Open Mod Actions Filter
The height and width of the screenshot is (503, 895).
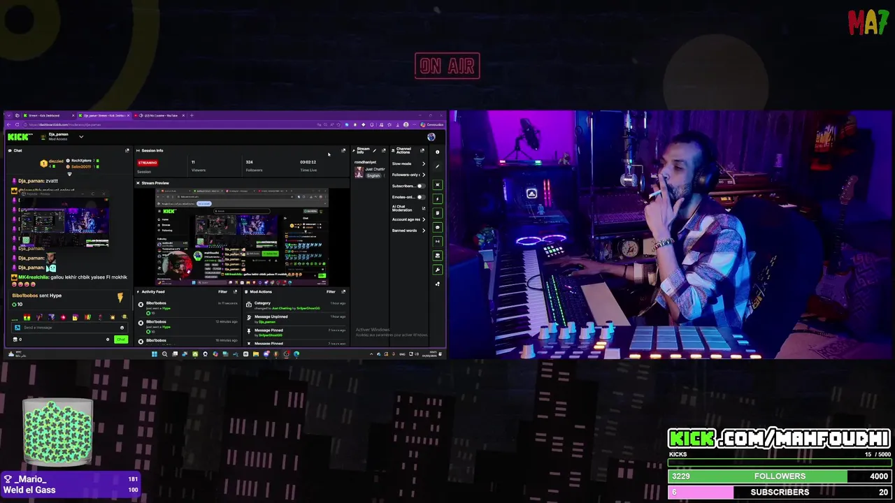[x=331, y=292]
